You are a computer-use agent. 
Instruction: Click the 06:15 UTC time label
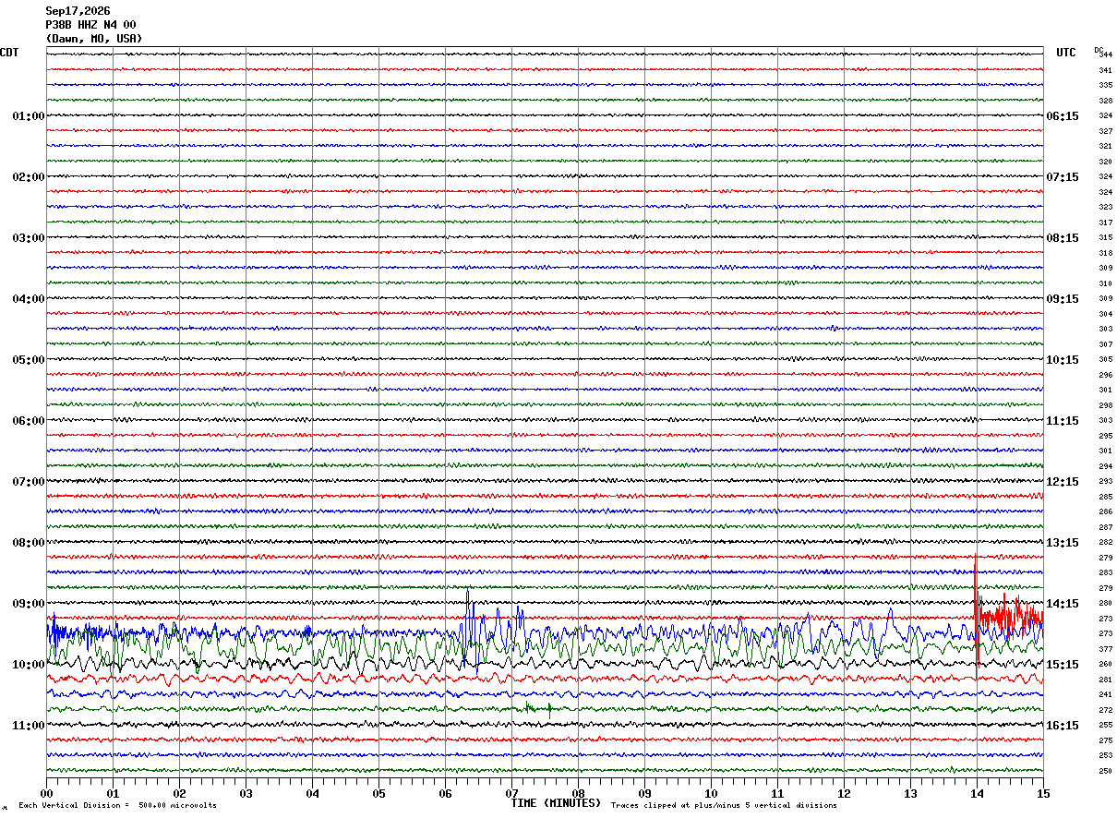(x=1062, y=116)
